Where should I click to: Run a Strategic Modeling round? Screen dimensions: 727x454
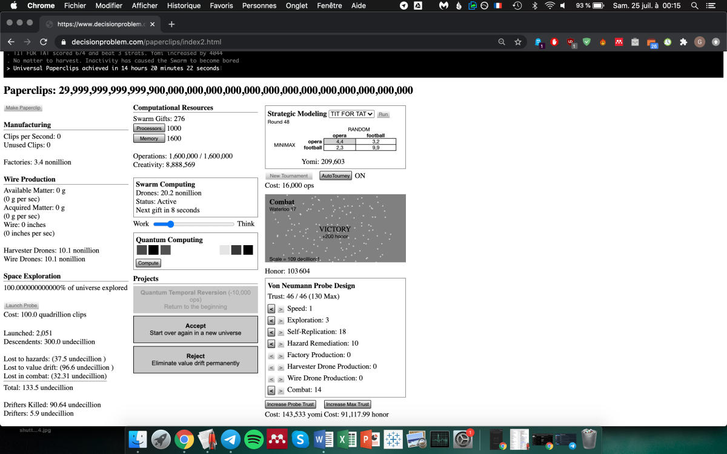(x=383, y=114)
